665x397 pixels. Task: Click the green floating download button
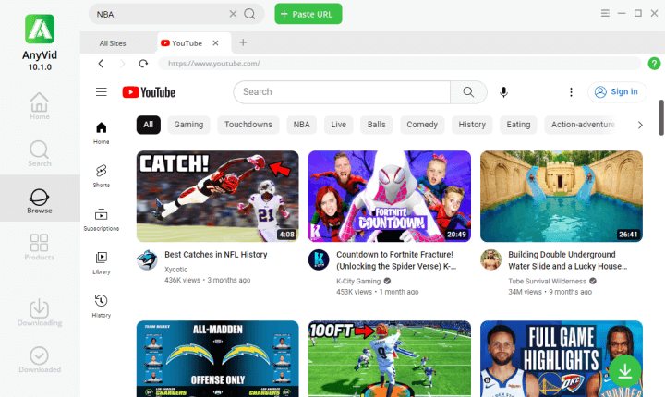[624, 371]
